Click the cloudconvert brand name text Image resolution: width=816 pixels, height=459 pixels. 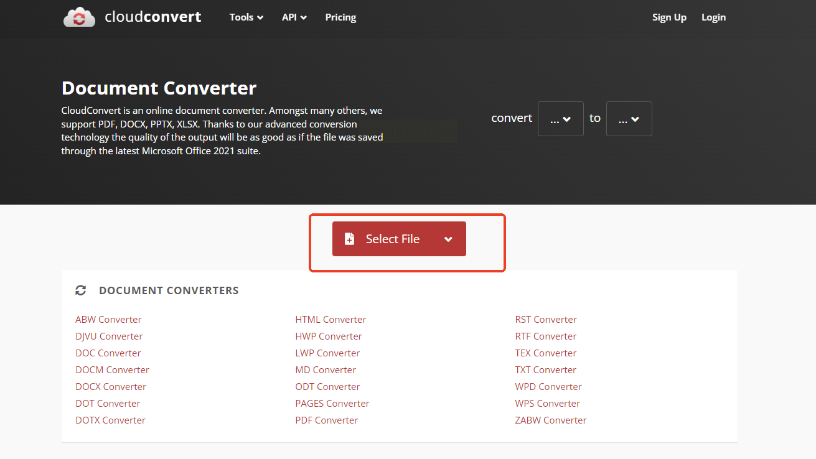tap(153, 17)
